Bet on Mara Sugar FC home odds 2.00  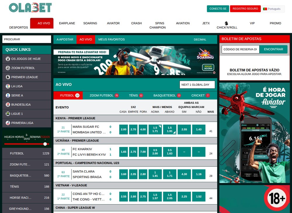[x=124, y=129]
